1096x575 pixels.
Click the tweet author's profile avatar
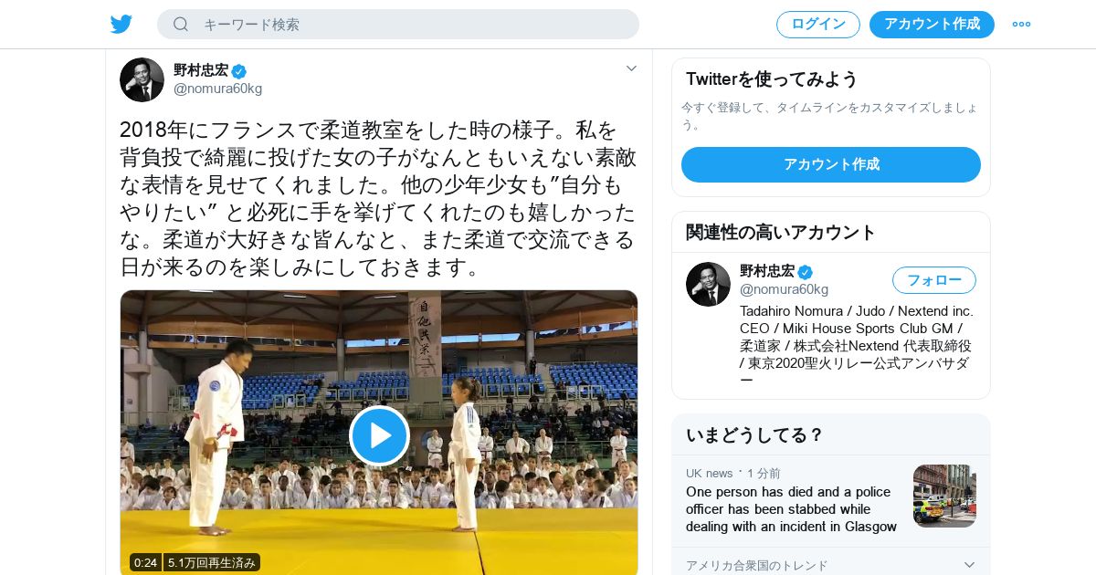pyautogui.click(x=142, y=79)
